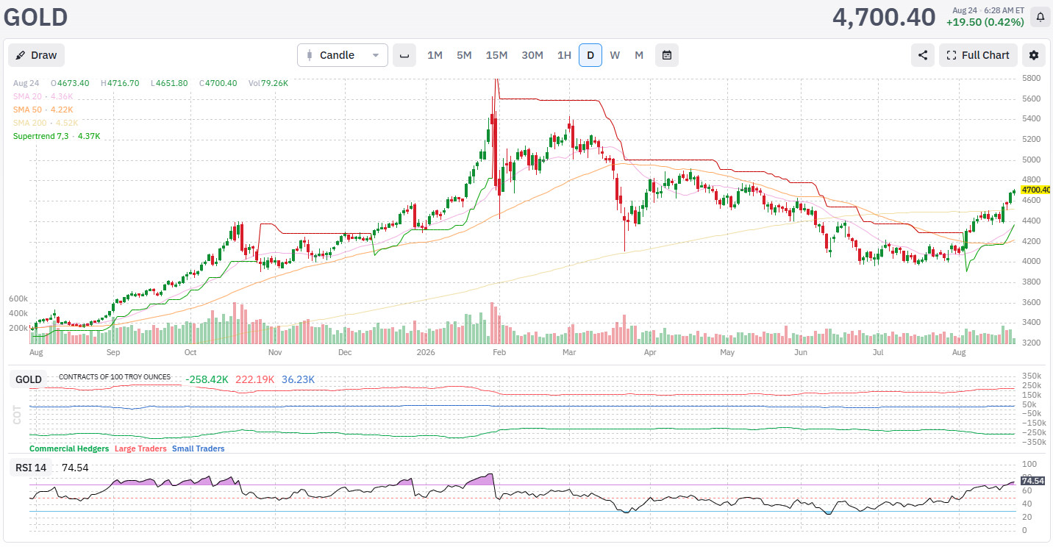1053x547 pixels.
Task: Click the 222.19K large traders value
Action: pyautogui.click(x=255, y=379)
